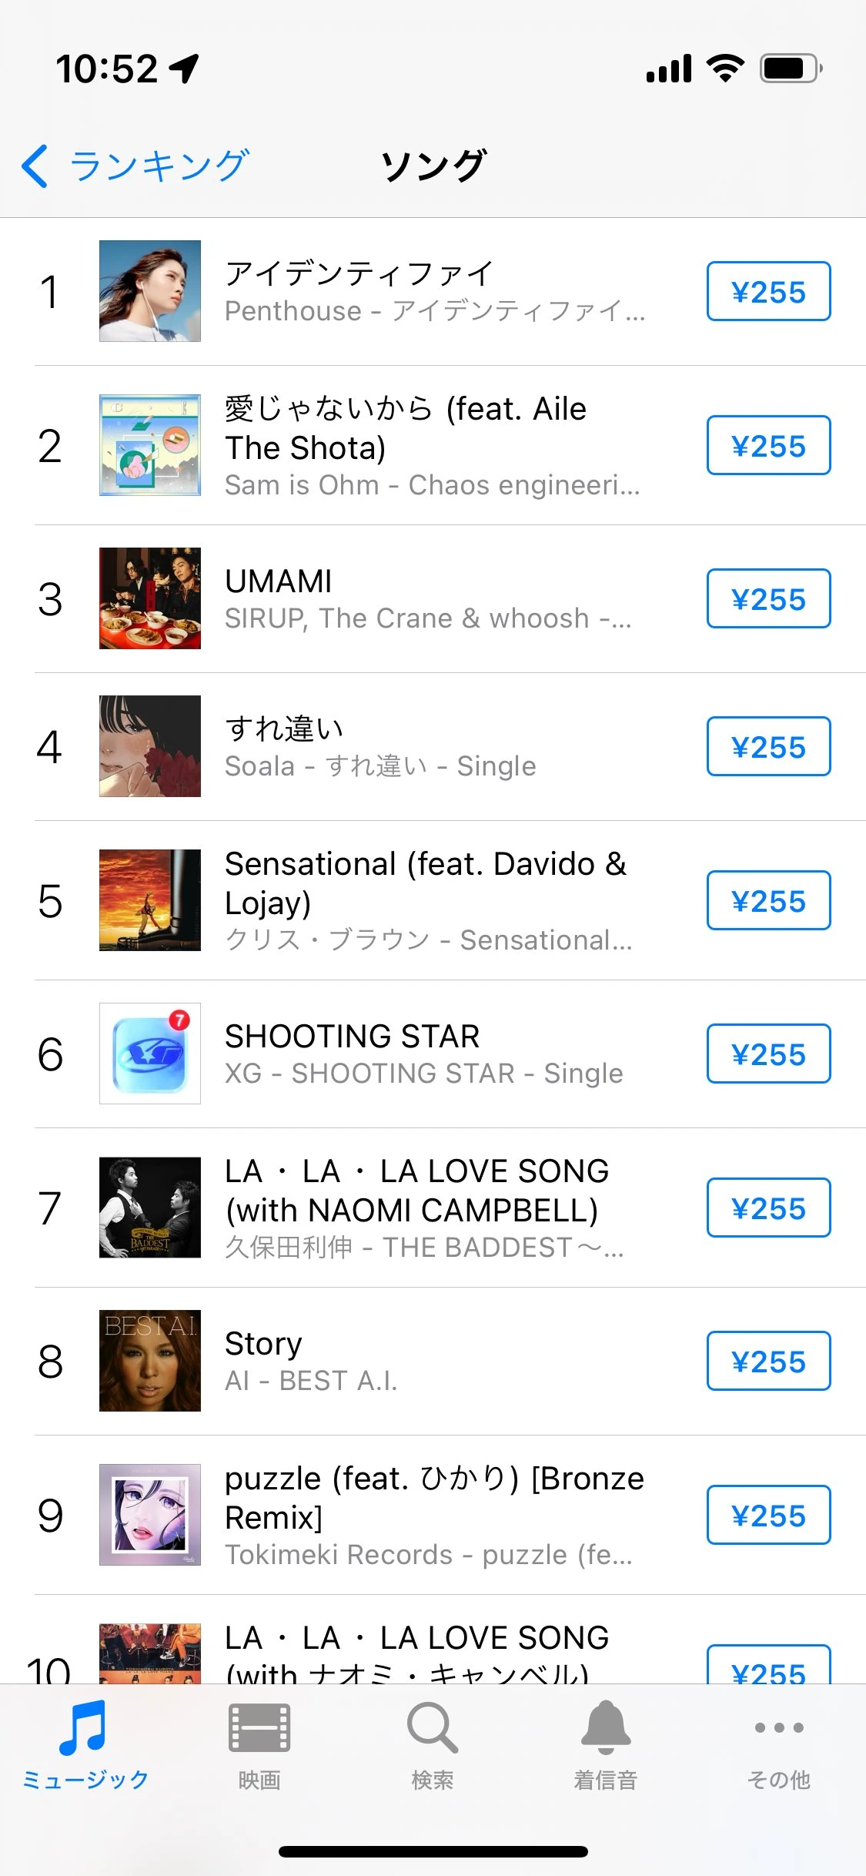Screen dimensions: 866x1876
Task: Select puzzle (feat. ひかり) [Bronze Remix] title
Action: point(433,1497)
